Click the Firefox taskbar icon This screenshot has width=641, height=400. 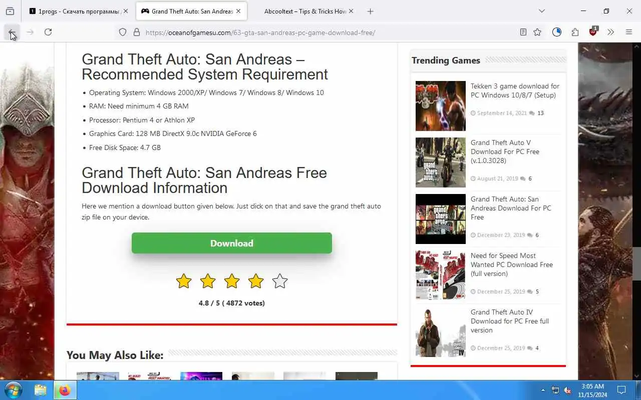click(65, 390)
